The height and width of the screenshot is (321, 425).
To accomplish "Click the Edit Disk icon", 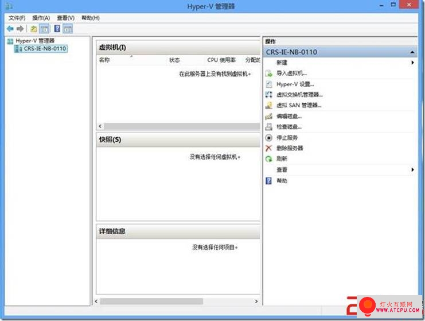I will [x=268, y=116].
